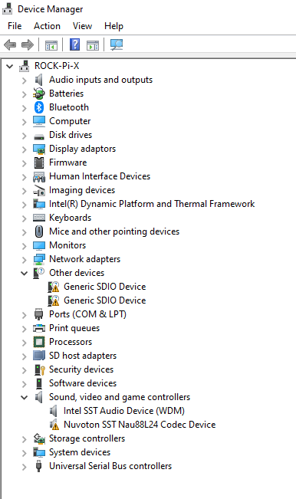Select the Firmware label
296x499 pixels.
coord(67,163)
